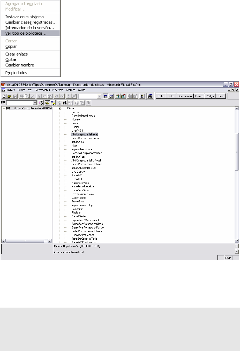Image resolution: width=240 pixels, height=351 pixels.
Task: Choose Instalar en mi sistema in the context menu
Action: tap(30, 17)
